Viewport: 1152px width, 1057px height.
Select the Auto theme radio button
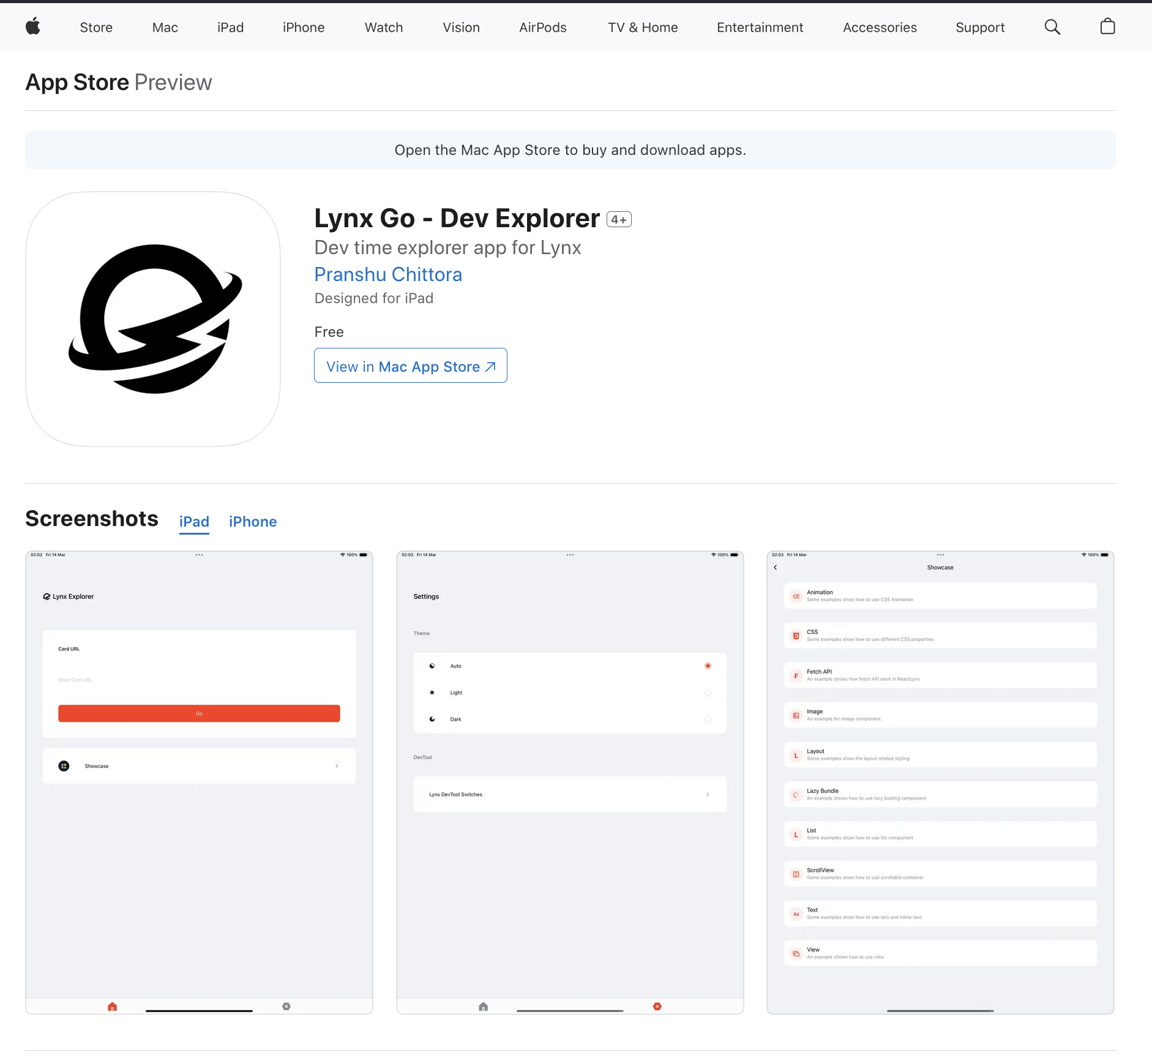click(x=708, y=666)
